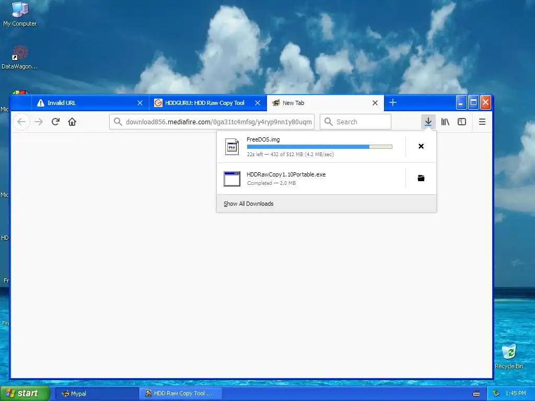Open the Downloads toolbar button
This screenshot has height=401, width=535.
coord(428,122)
